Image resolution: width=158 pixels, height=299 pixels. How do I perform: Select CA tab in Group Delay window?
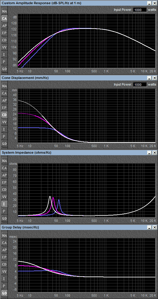[x=4, y=243]
